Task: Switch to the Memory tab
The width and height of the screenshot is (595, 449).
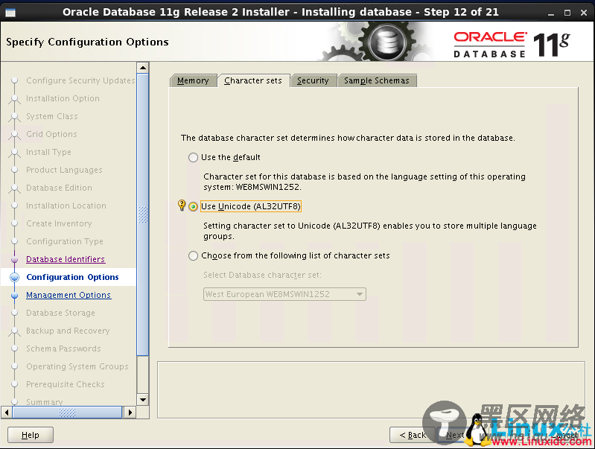Action: [193, 80]
